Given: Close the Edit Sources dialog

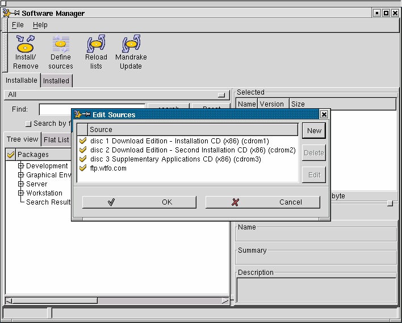Looking at the screenshot, I should [324, 114].
